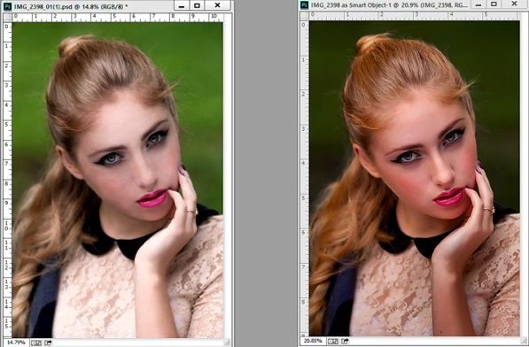Screen dimensions: 529x347
Task: Click horizontal ruler of Smart Object-1 window
Action: tap(415, 16)
